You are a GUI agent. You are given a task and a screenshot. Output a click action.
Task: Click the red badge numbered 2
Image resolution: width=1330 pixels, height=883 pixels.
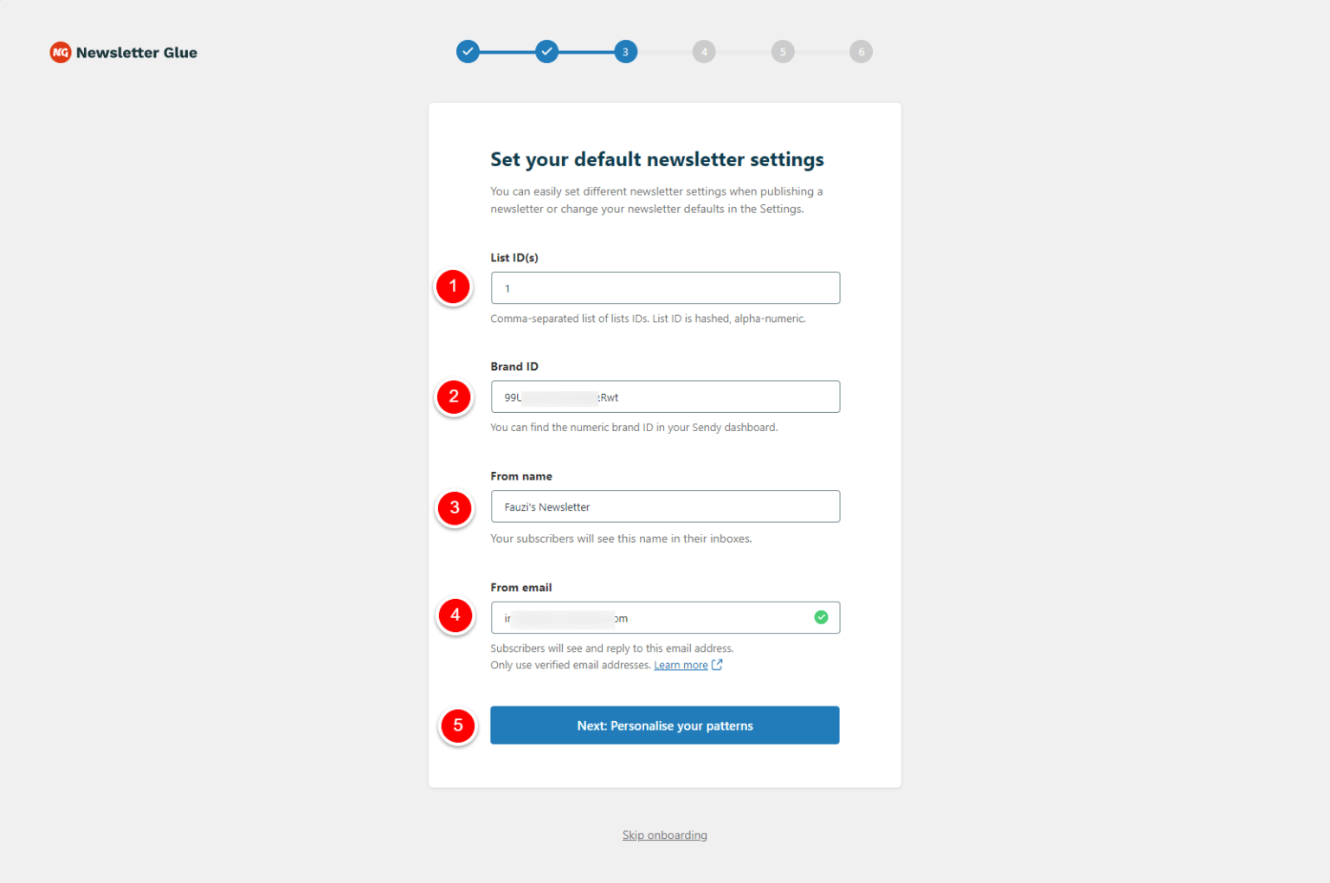(453, 396)
